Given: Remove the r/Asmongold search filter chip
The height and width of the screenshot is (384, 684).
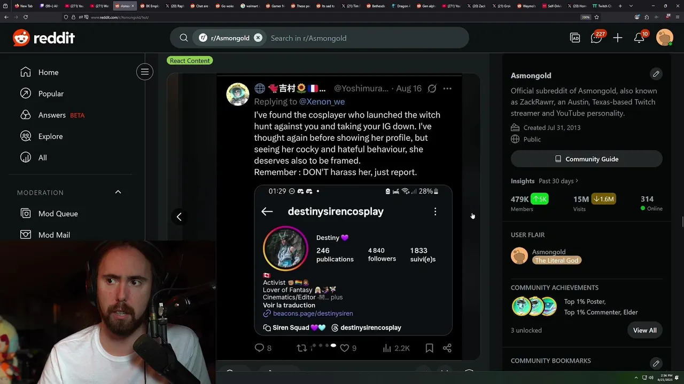Looking at the screenshot, I should tap(258, 38).
